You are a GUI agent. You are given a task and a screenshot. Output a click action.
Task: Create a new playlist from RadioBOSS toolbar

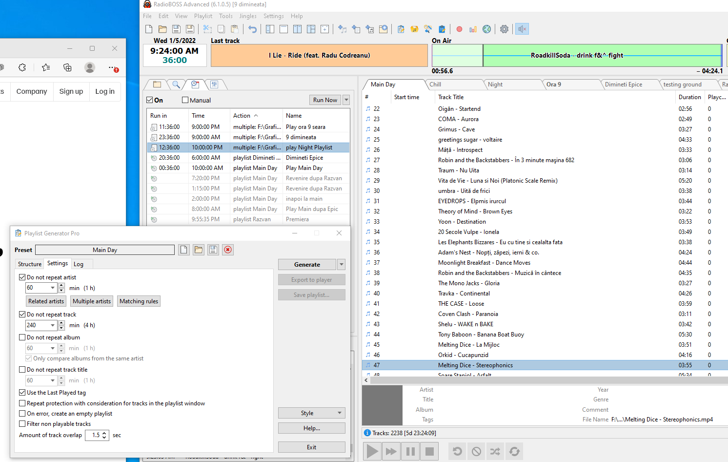(x=149, y=29)
